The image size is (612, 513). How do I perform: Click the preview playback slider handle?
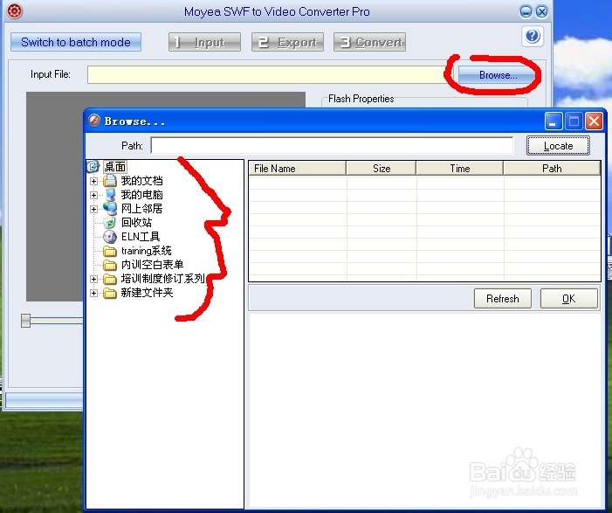pyautogui.click(x=26, y=321)
